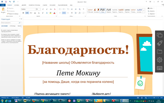Click the yellow text highlight icon

(x=51, y=13)
